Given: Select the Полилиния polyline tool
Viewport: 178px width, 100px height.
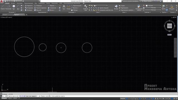Looking at the screenshot, I should click(x=8, y=7).
